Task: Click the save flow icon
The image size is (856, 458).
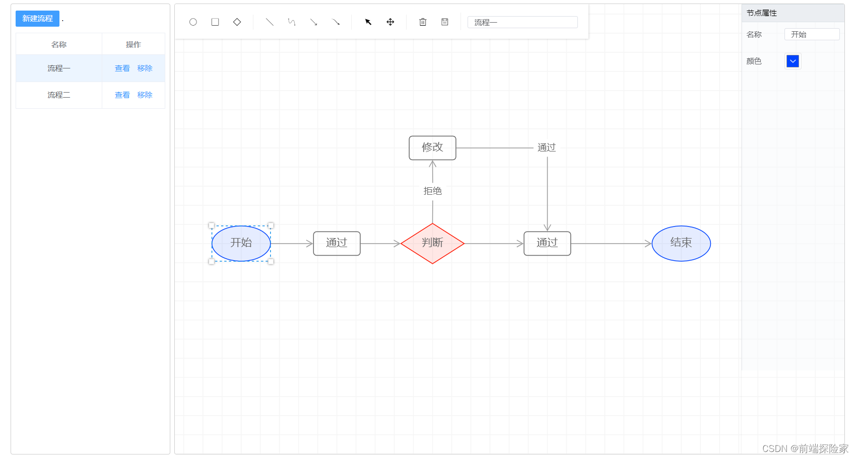Action: coord(445,22)
